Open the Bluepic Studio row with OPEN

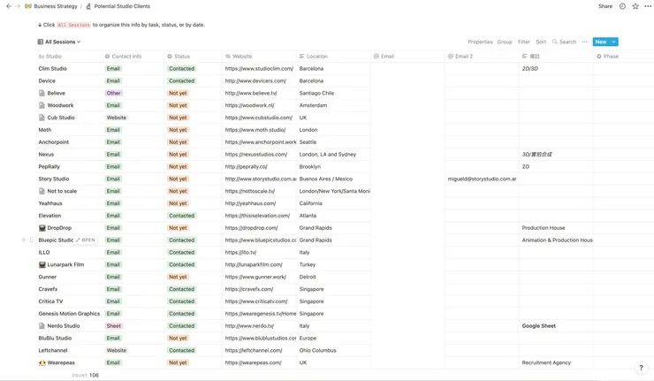click(86, 240)
